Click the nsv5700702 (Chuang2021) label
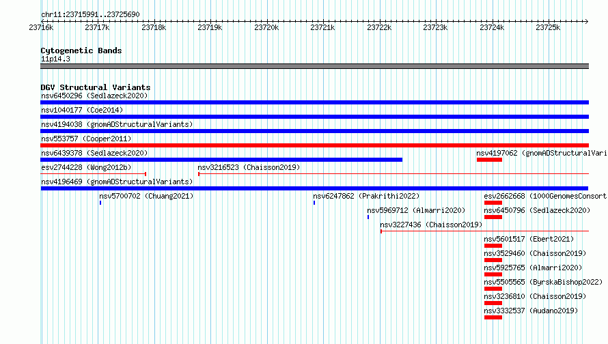The height and width of the screenshot is (344, 608). (146, 196)
